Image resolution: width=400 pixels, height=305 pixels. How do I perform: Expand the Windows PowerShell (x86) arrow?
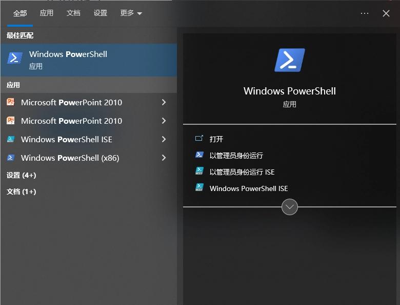pos(164,158)
